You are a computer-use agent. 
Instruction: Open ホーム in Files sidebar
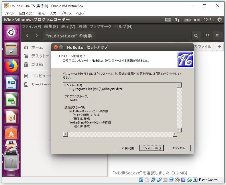tap(37, 47)
